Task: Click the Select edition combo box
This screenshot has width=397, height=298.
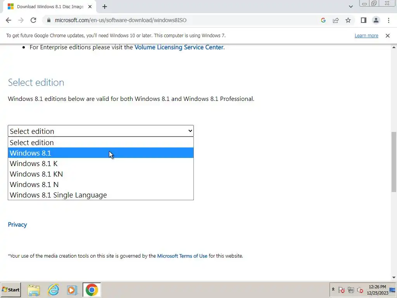Action: pos(101,131)
